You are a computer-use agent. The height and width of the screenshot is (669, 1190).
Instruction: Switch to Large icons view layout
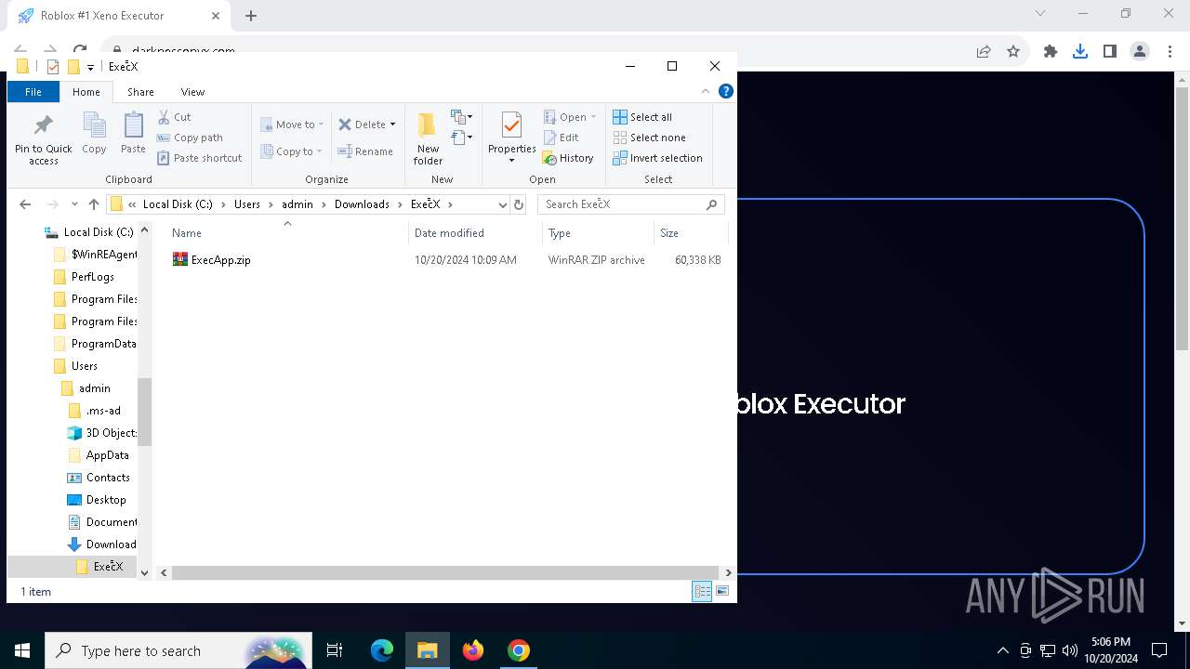(722, 592)
